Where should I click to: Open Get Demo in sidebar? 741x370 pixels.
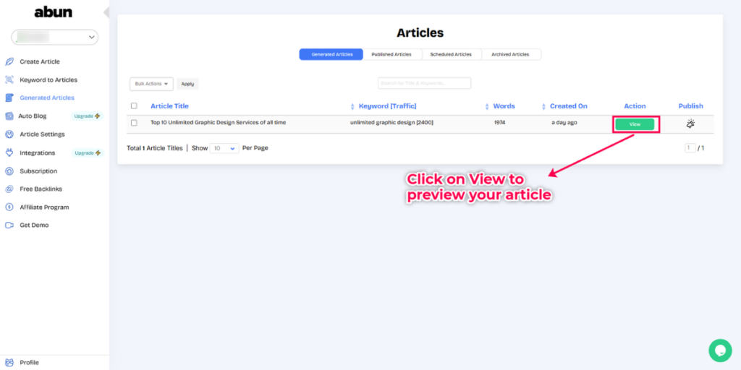pyautogui.click(x=34, y=225)
